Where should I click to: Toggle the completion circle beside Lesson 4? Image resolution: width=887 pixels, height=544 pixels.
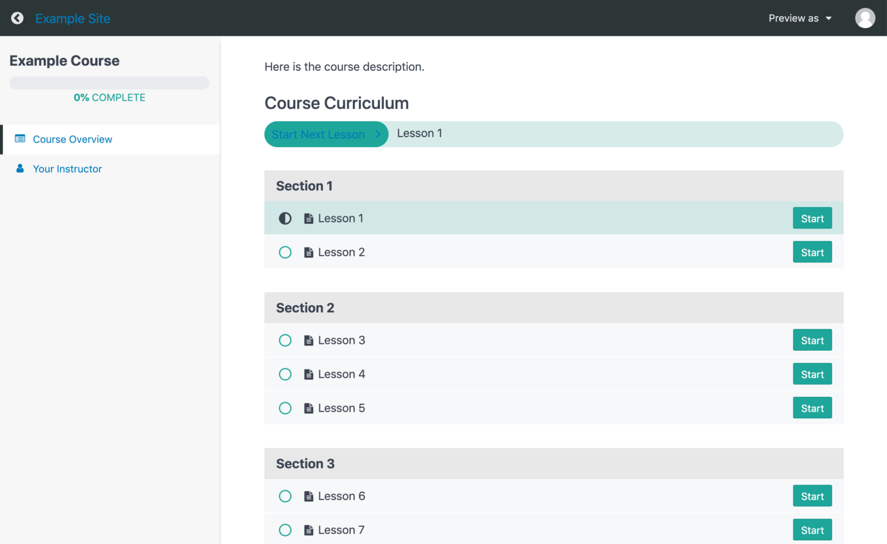[x=285, y=374]
